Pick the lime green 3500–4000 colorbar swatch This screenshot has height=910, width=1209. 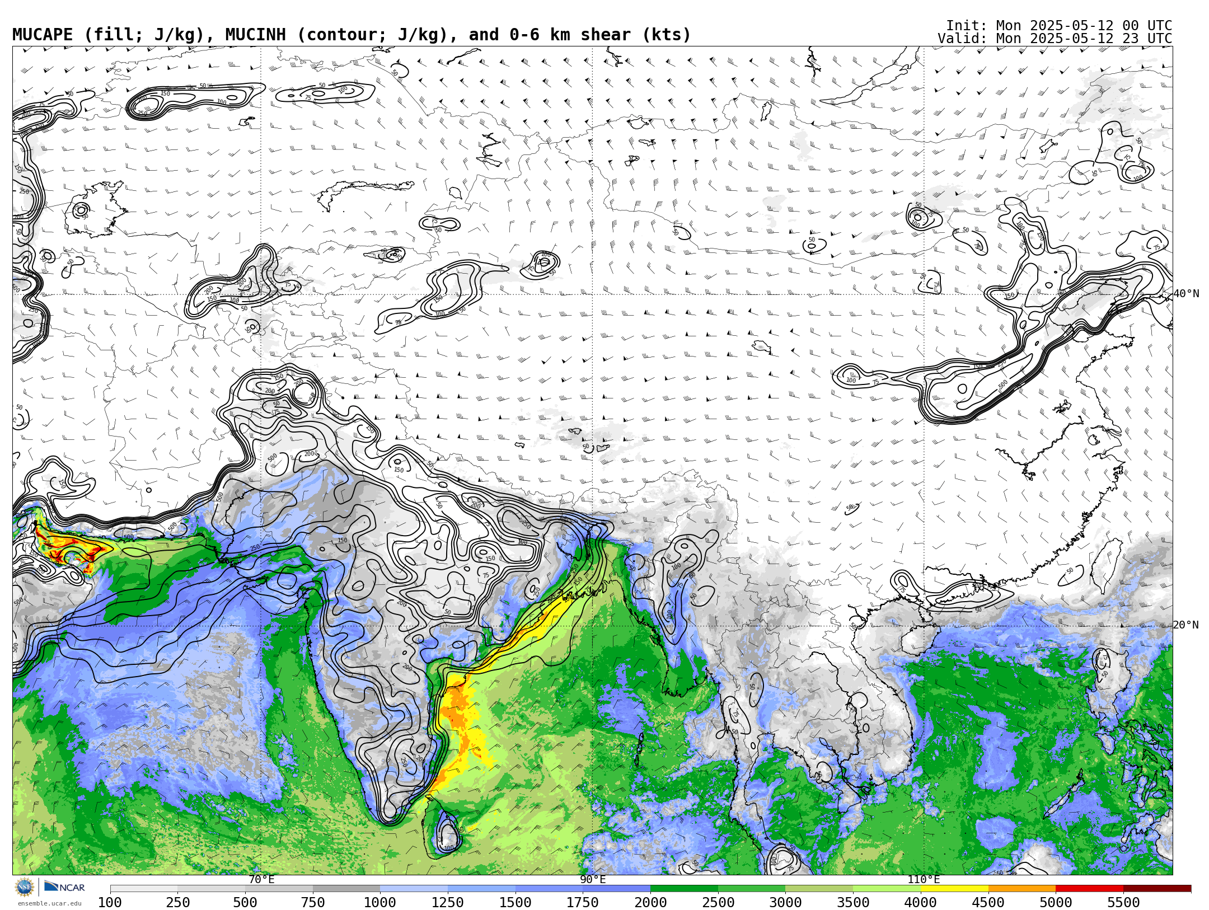coord(887,889)
